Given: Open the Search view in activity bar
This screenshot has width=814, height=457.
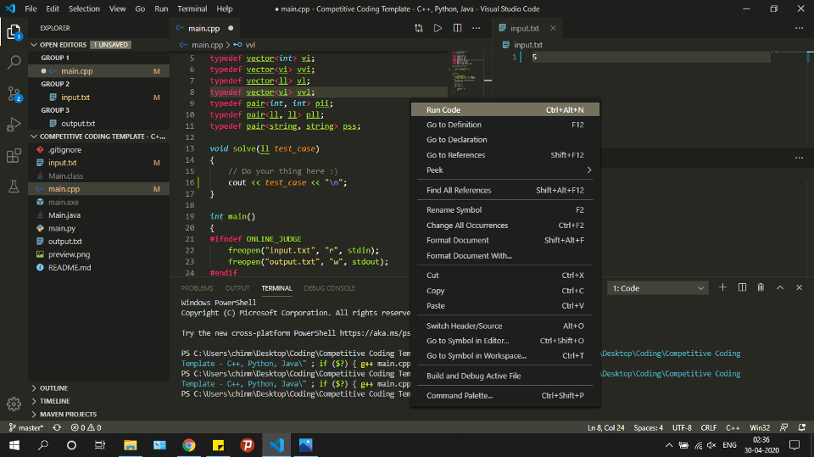Looking at the screenshot, I should (x=14, y=62).
